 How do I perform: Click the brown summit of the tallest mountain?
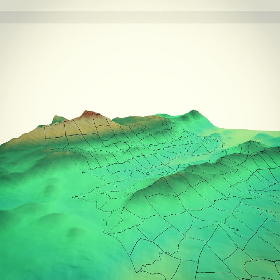pos(89,114)
